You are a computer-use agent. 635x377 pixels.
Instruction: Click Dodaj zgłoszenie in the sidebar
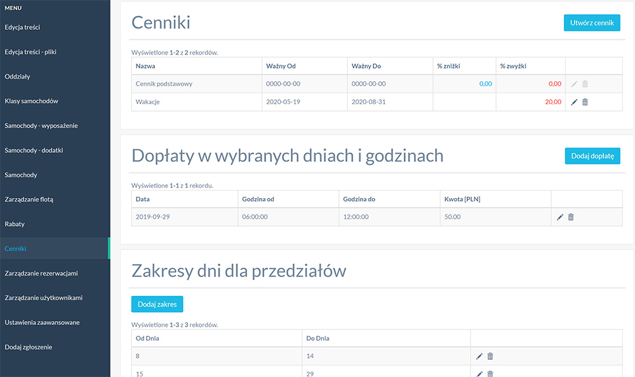pos(29,347)
